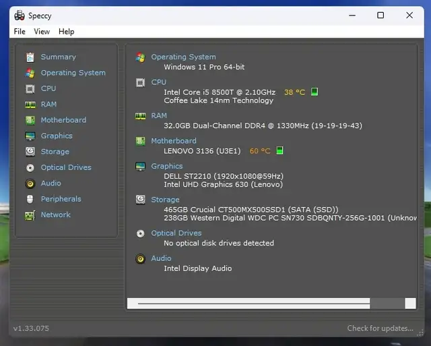Click the CPU chip icon in sidebar
The width and height of the screenshot is (431, 346).
(30, 88)
